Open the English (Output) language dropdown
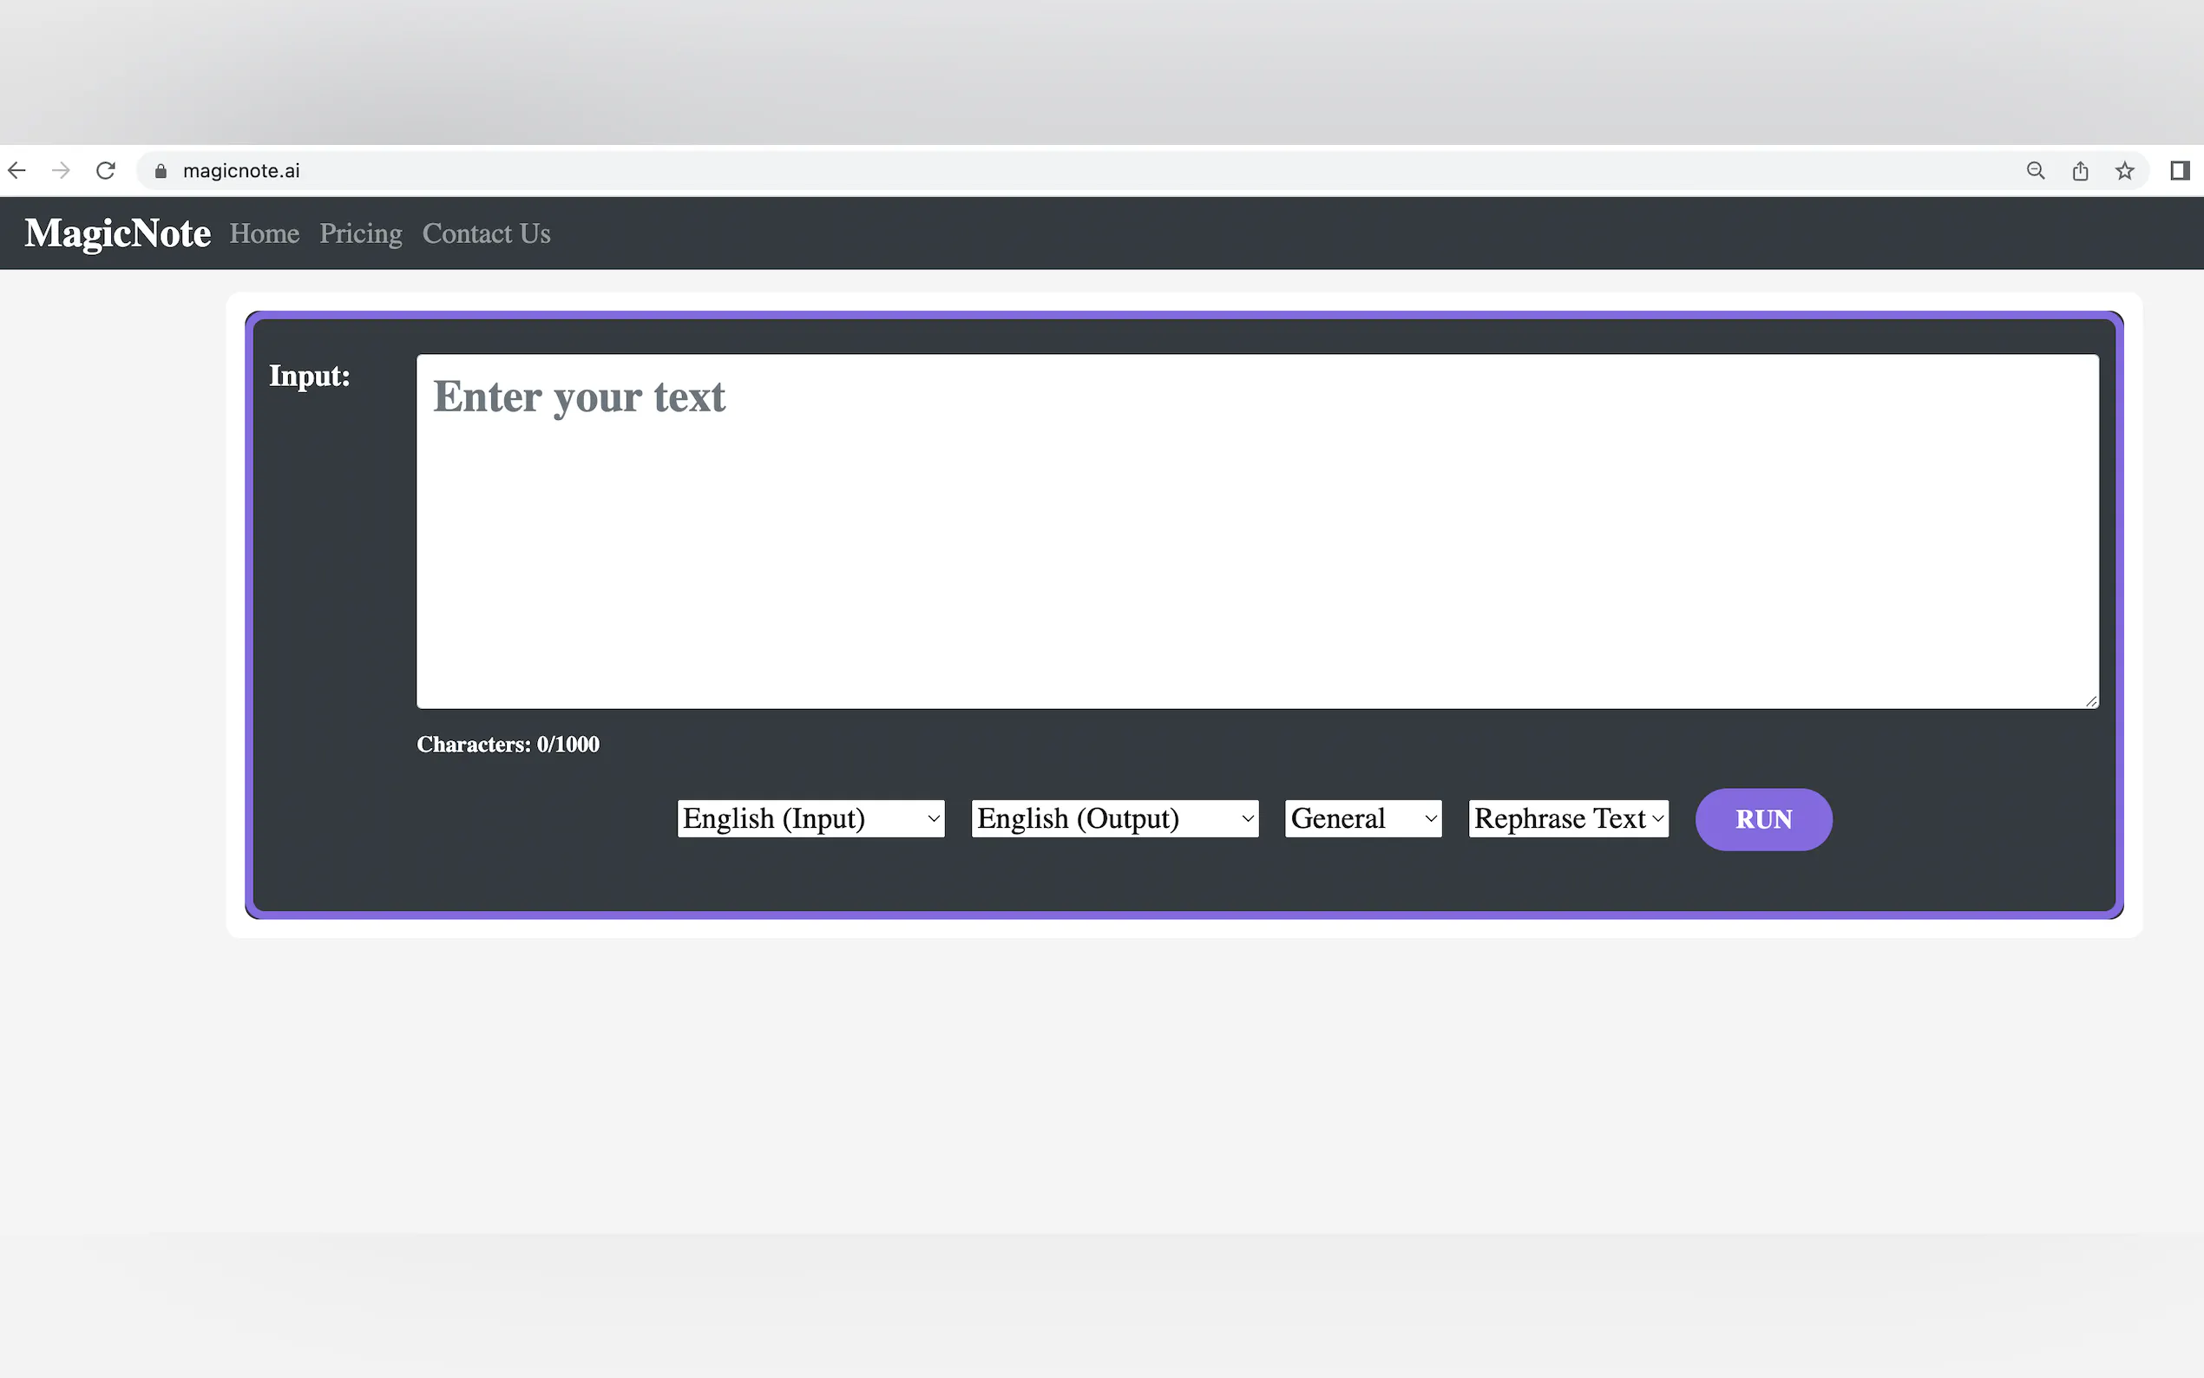2204x1378 pixels. (x=1114, y=818)
